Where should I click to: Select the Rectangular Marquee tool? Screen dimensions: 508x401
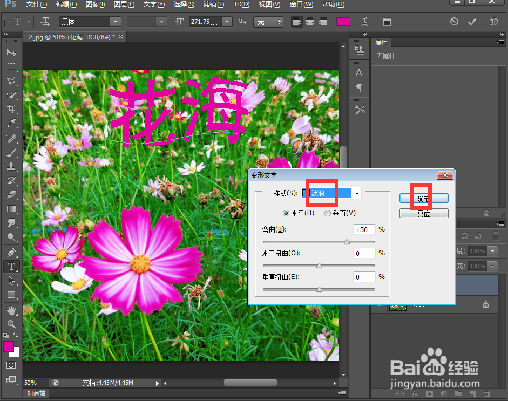11,67
